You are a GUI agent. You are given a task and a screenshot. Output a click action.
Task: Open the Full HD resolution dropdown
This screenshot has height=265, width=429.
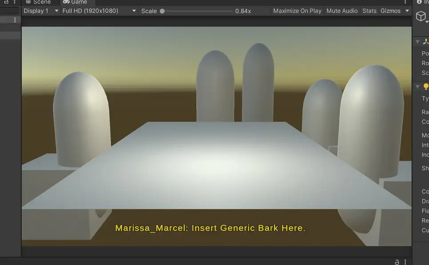click(99, 11)
